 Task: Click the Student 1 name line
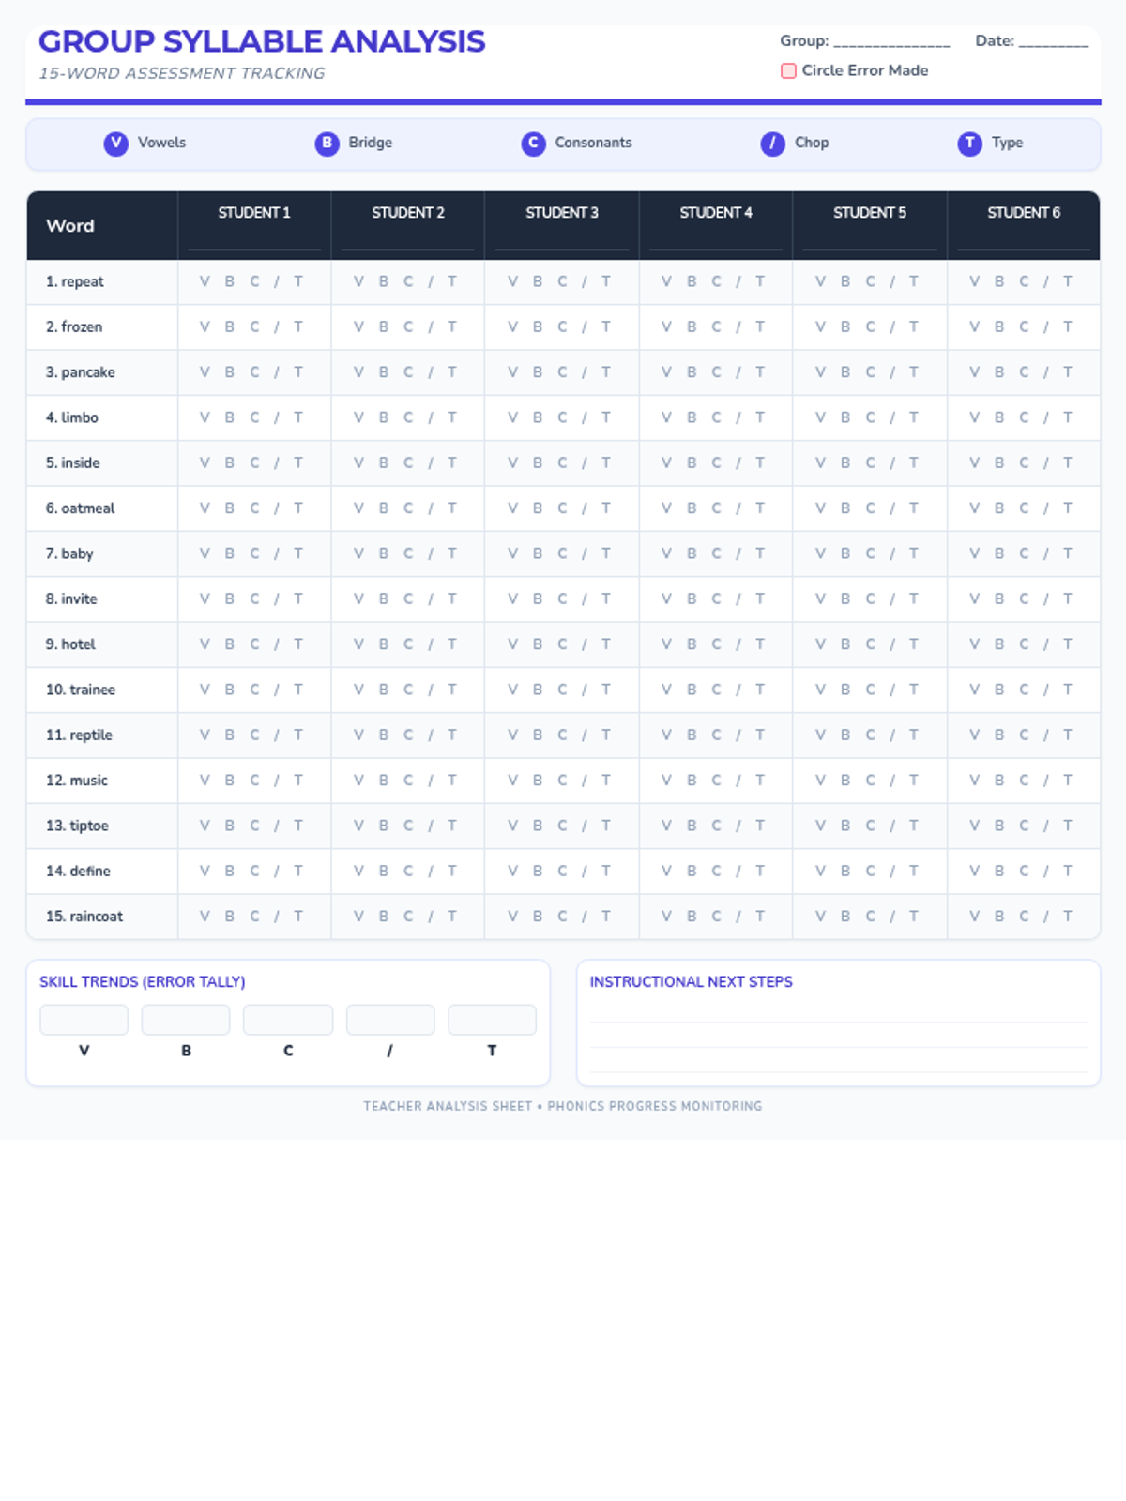click(254, 244)
